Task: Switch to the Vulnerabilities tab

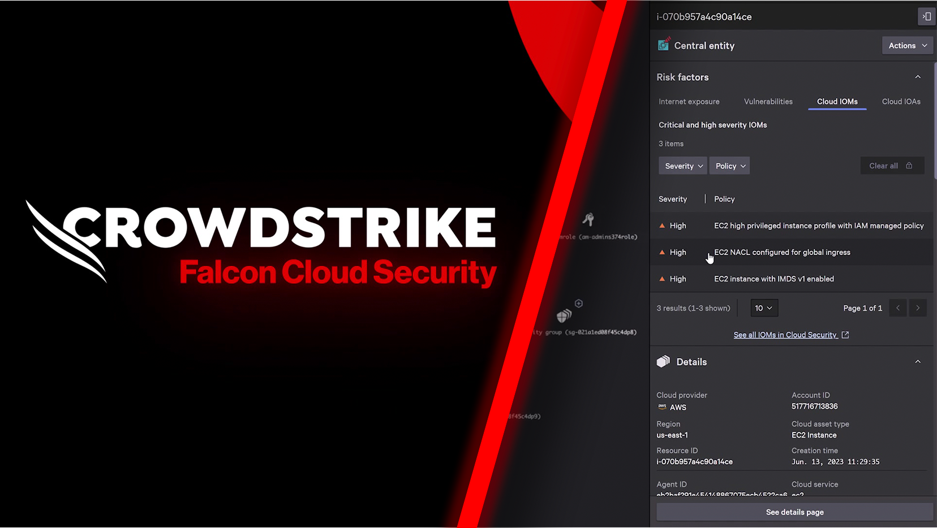Action: click(768, 101)
